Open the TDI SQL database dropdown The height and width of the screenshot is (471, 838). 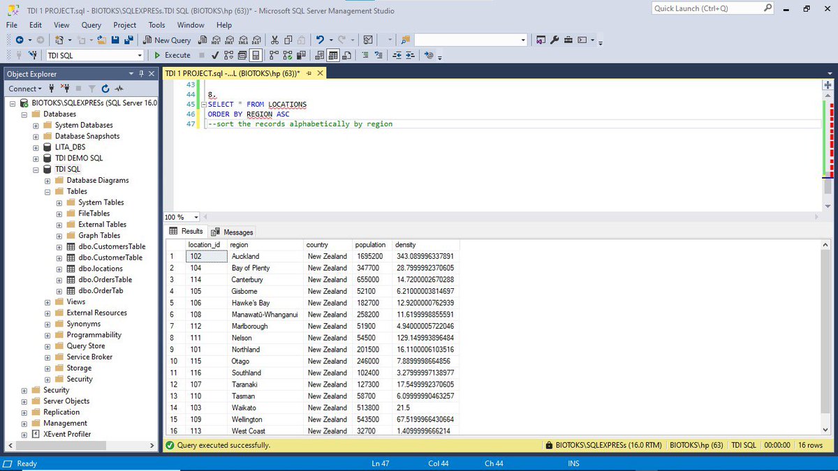coord(140,55)
